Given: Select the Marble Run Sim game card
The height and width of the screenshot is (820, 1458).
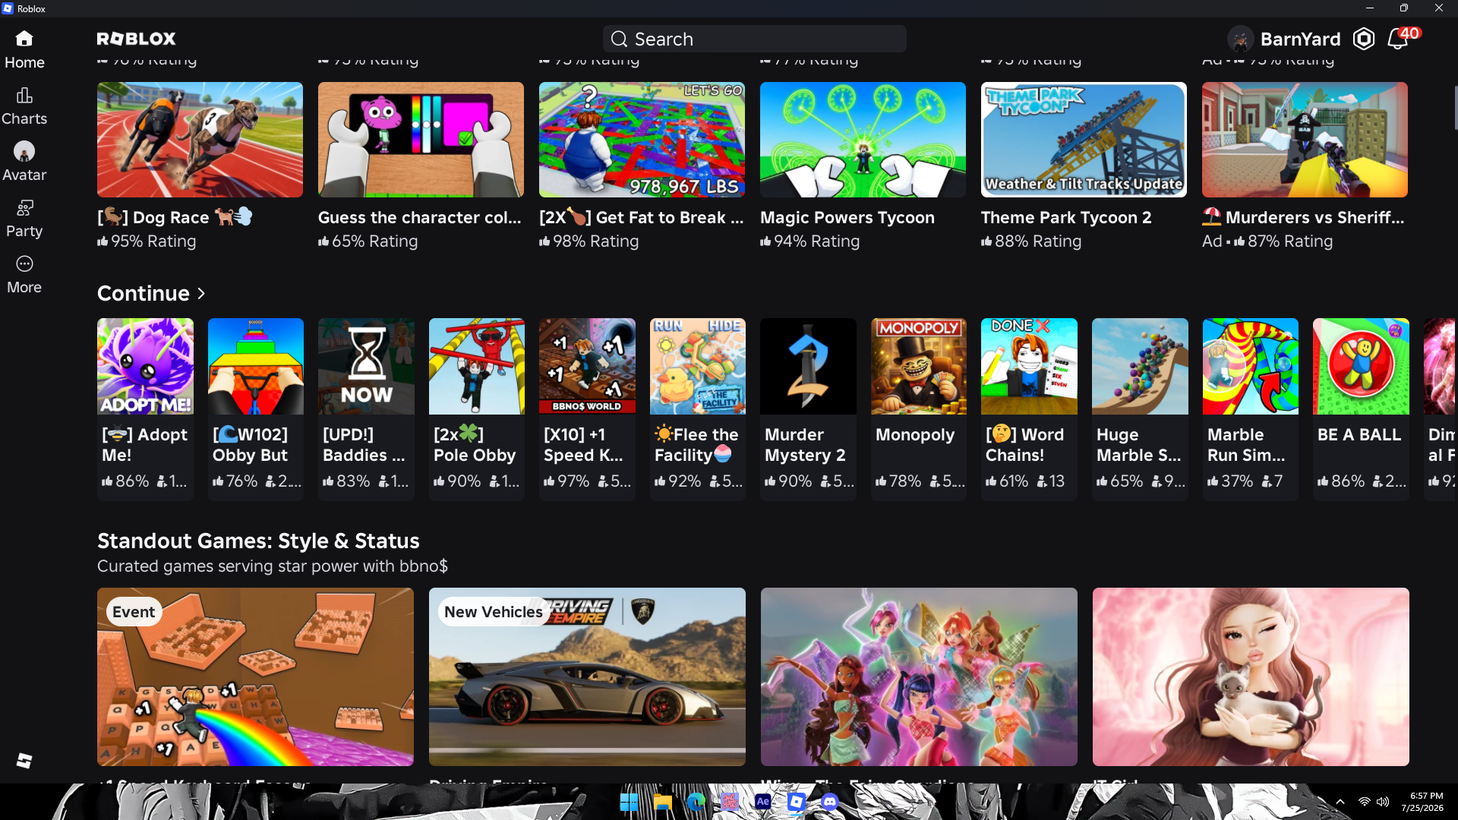Looking at the screenshot, I should [x=1251, y=408].
